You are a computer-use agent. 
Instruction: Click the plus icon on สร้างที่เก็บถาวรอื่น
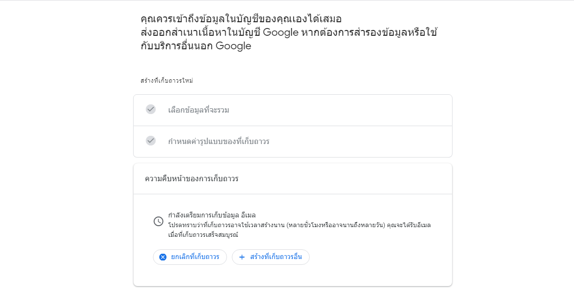[x=242, y=257]
